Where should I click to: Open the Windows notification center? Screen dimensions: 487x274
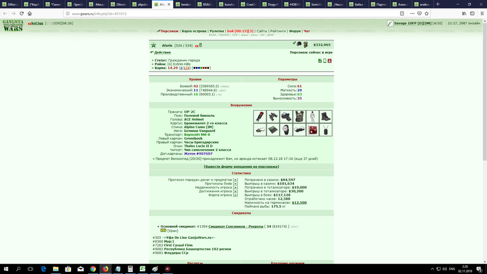[x=480, y=269]
